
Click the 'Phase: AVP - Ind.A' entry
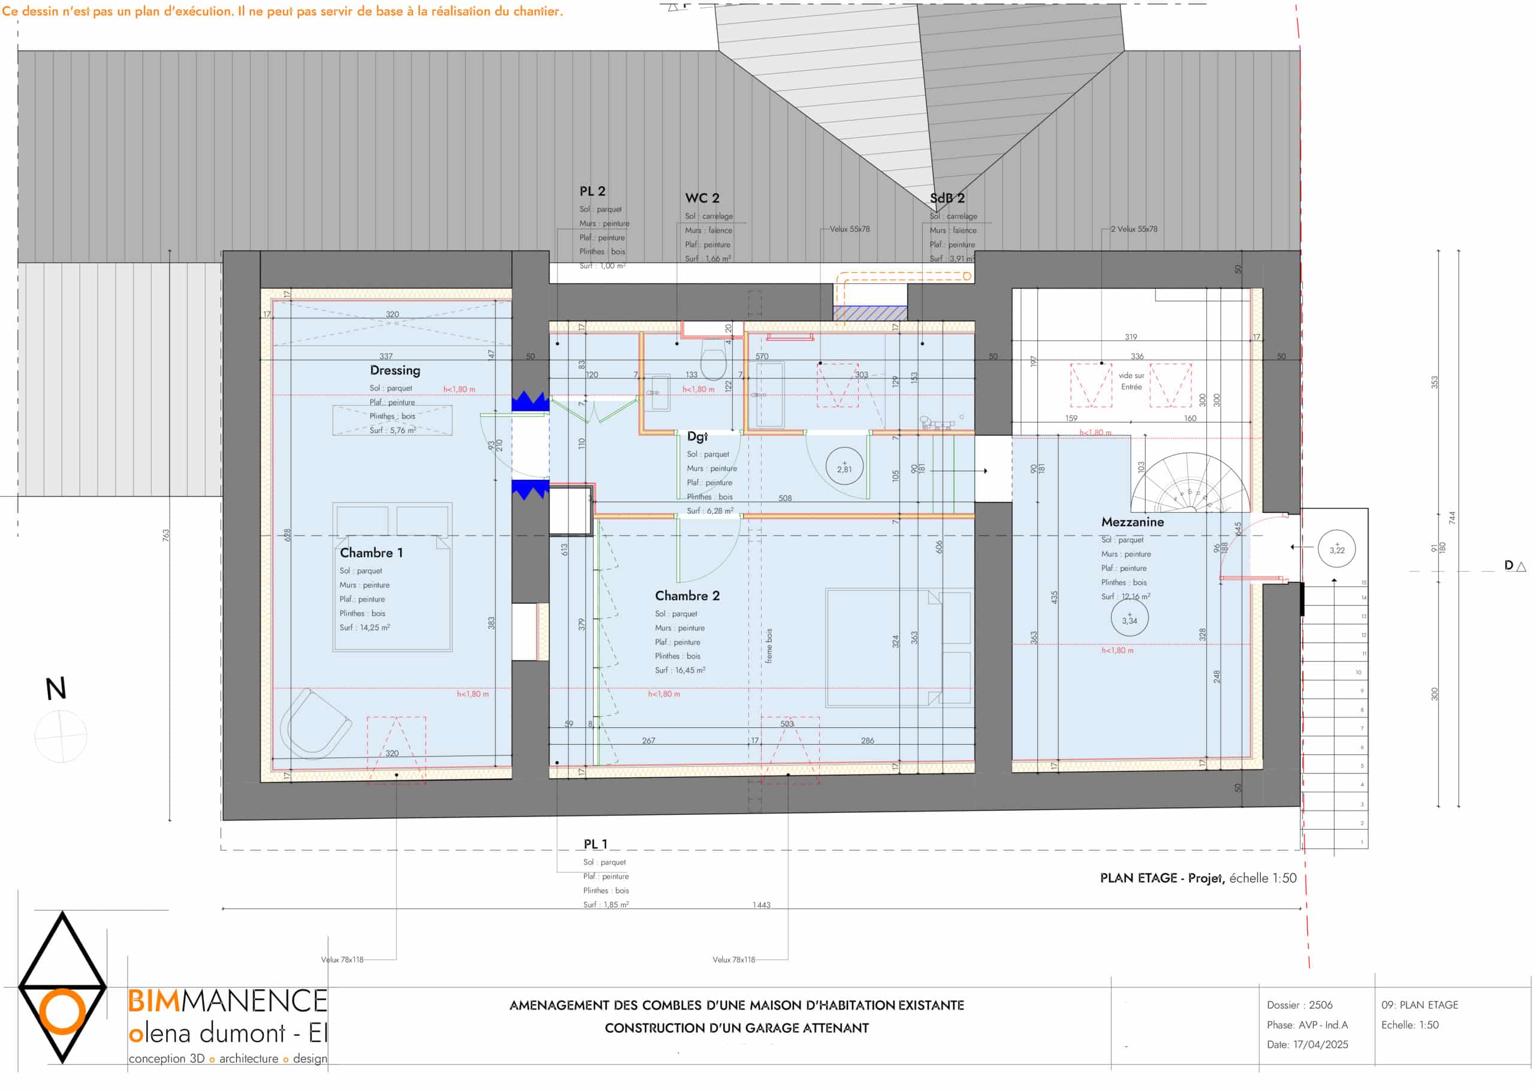[x=1307, y=1025]
